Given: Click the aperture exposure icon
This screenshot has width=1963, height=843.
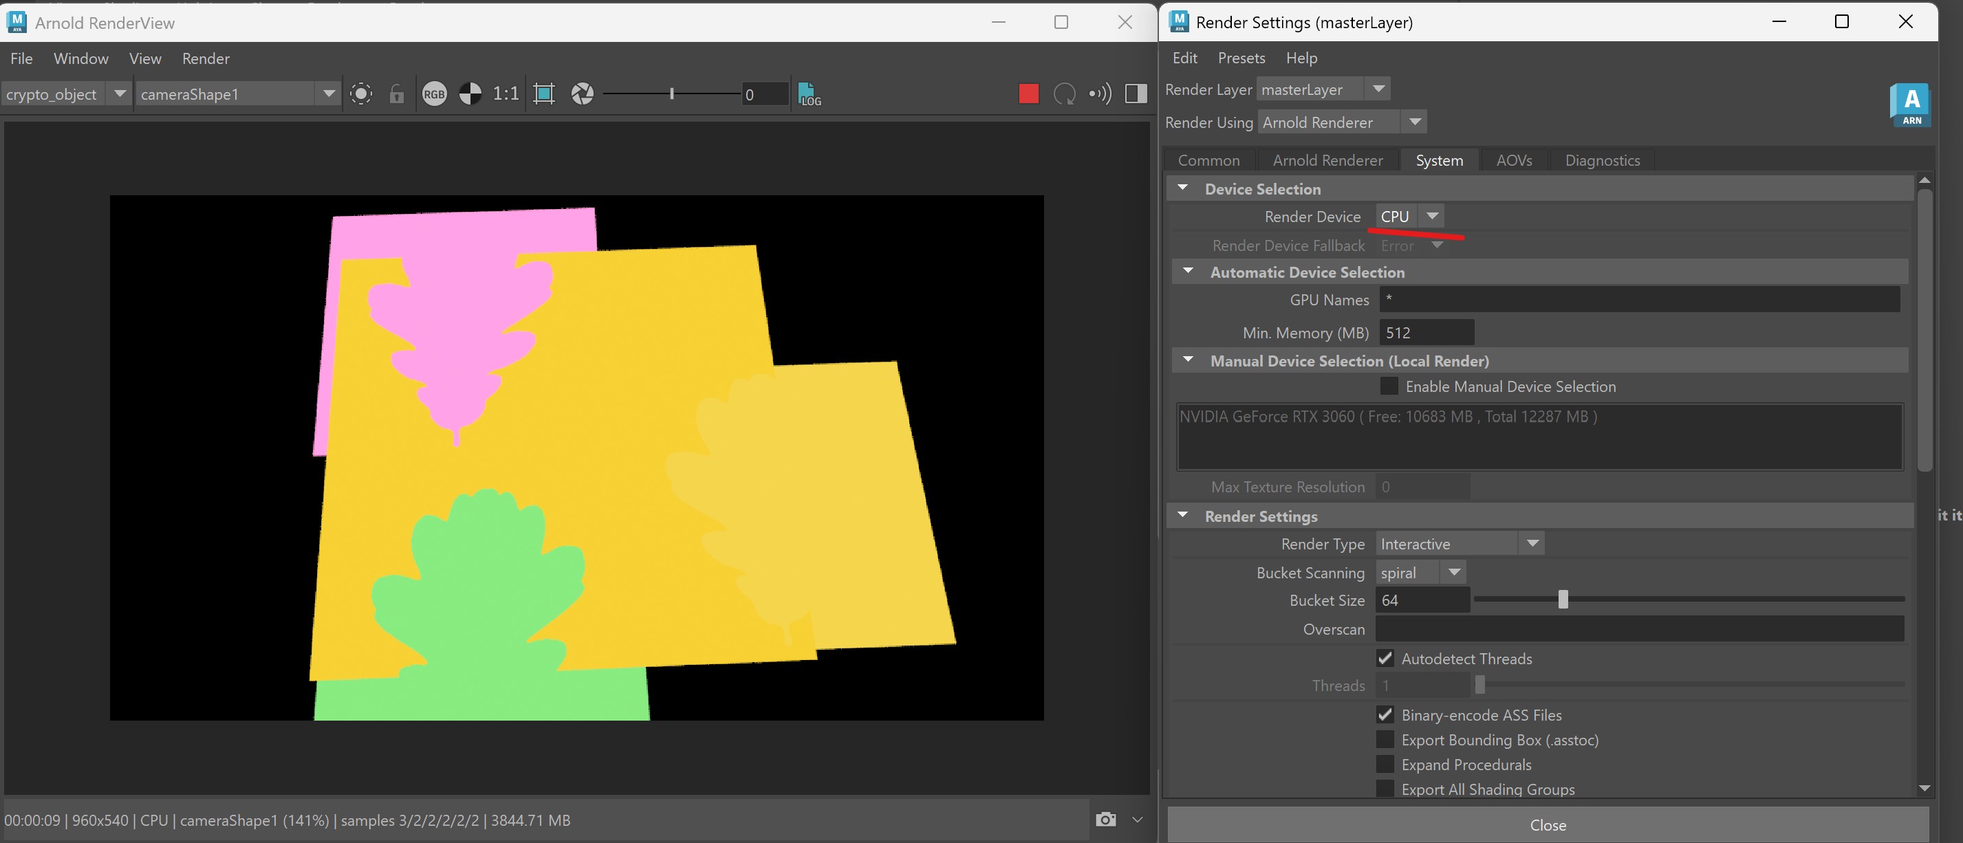Looking at the screenshot, I should point(582,94).
